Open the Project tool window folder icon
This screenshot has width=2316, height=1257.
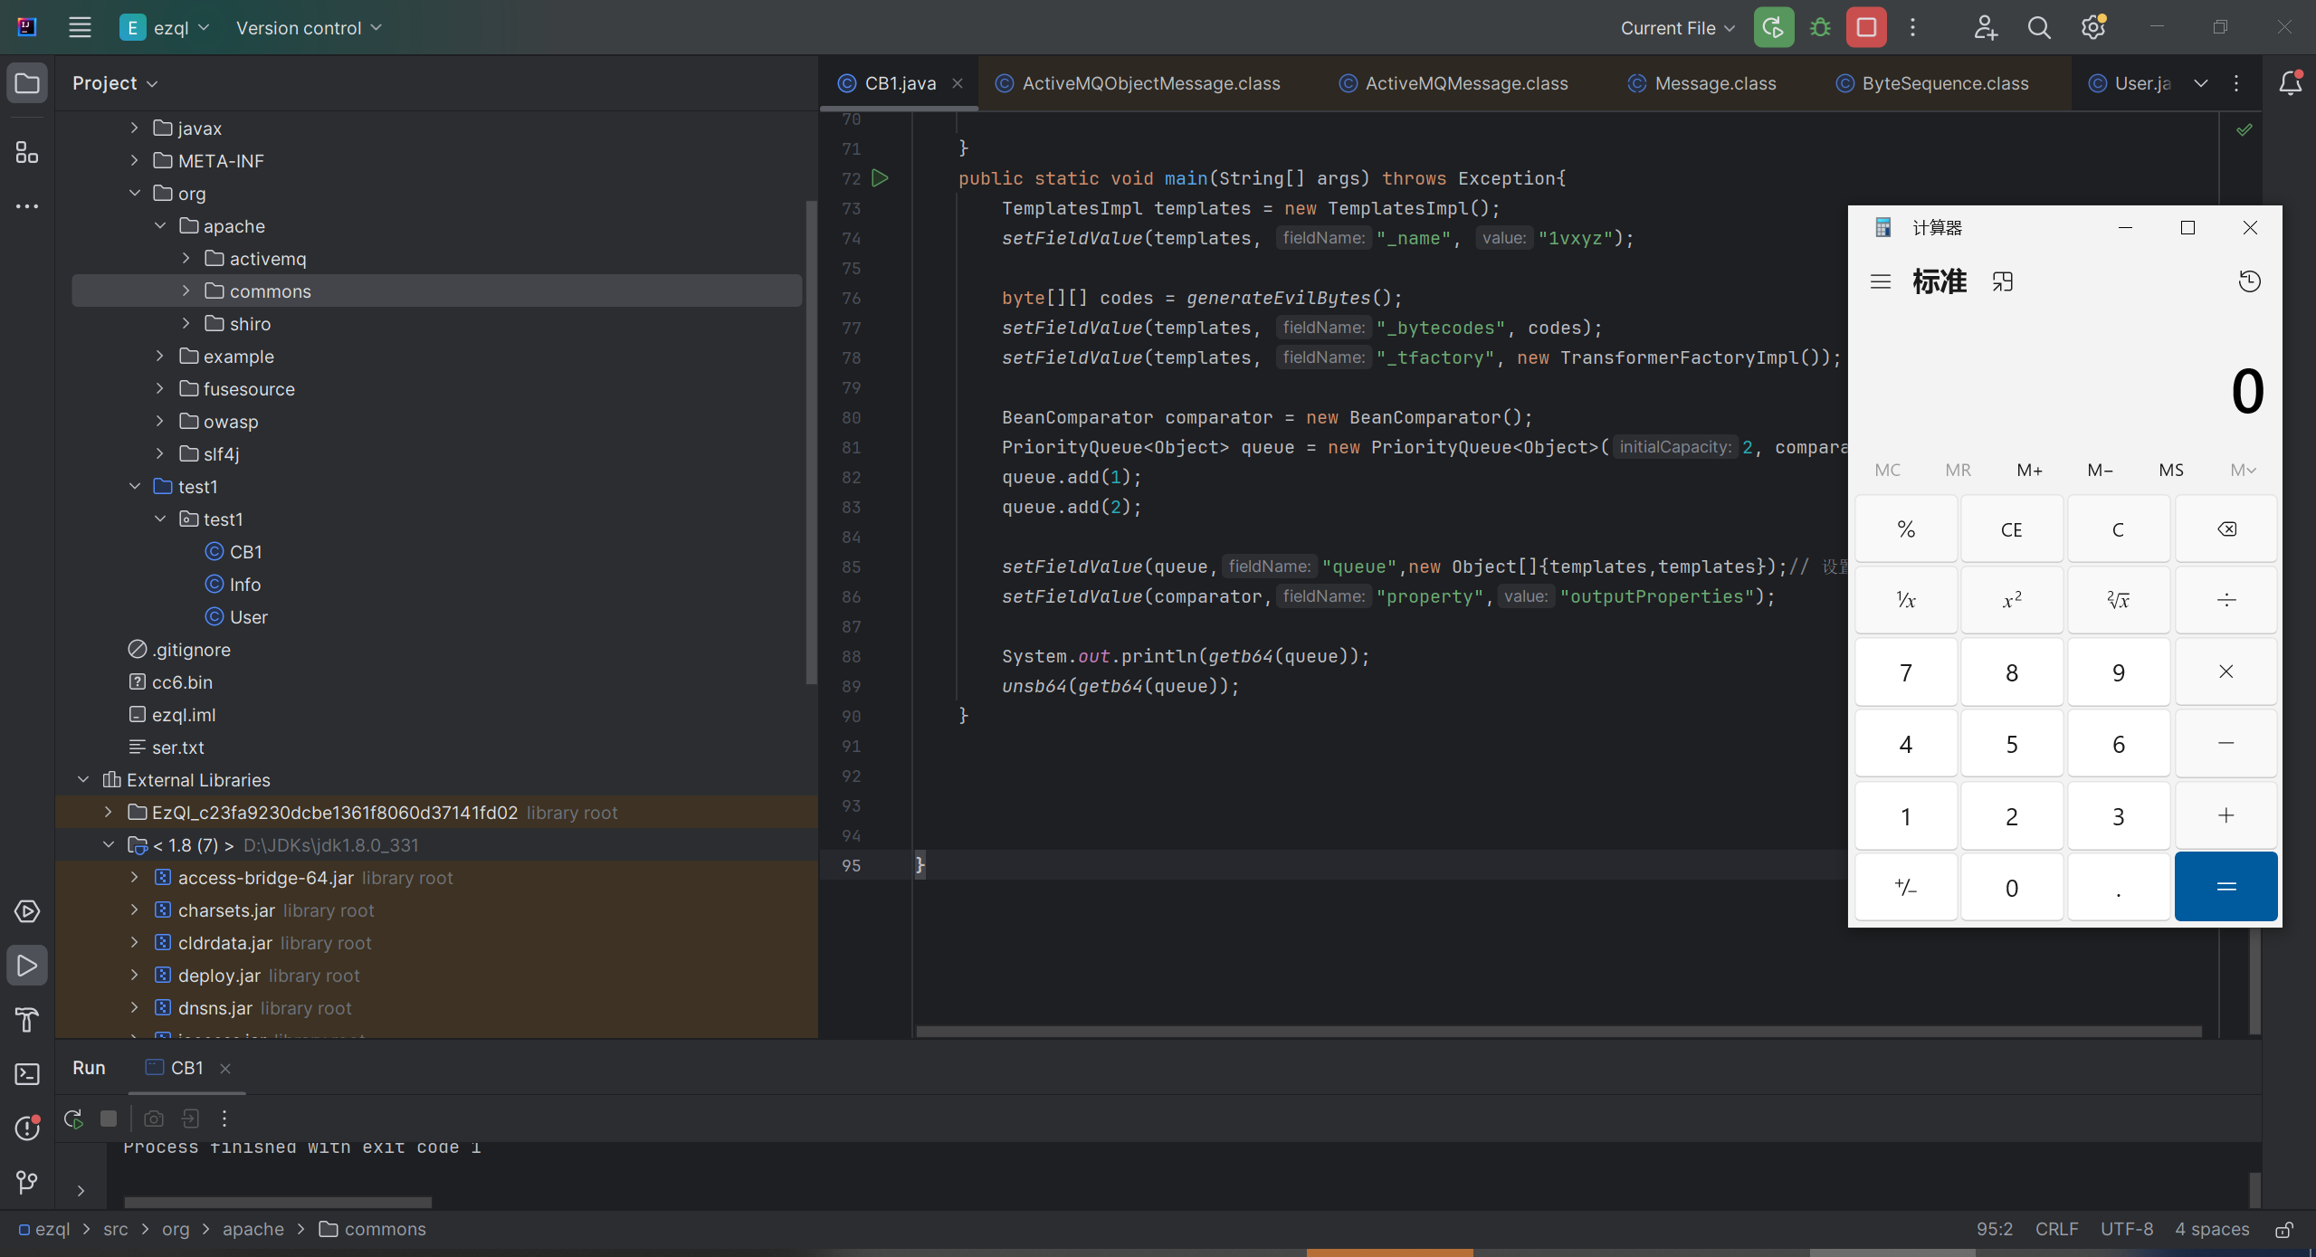pyautogui.click(x=27, y=83)
